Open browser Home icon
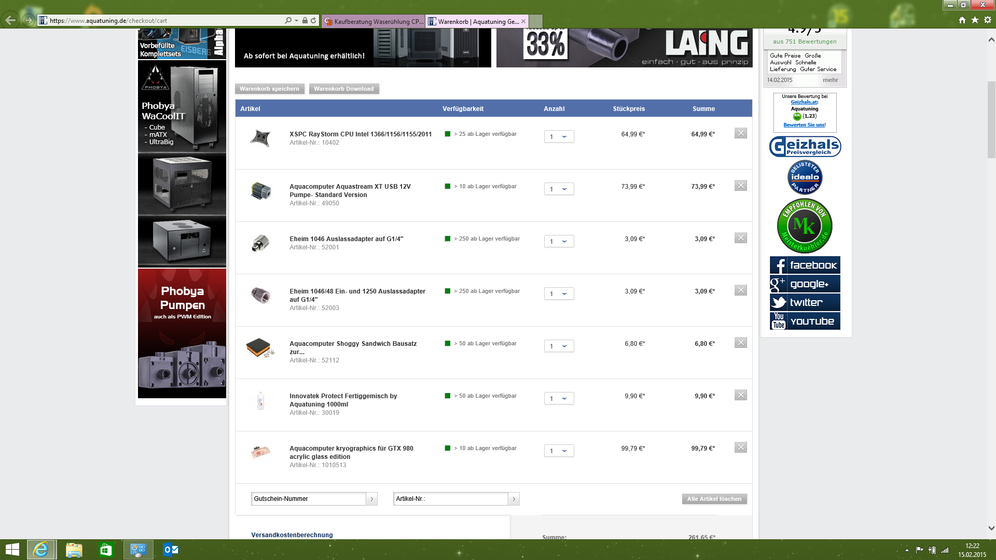The height and width of the screenshot is (560, 996). click(962, 20)
